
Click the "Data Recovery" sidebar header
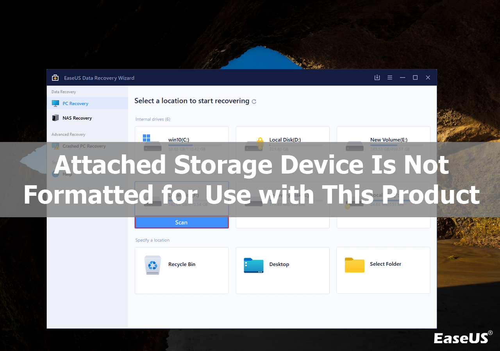point(64,92)
